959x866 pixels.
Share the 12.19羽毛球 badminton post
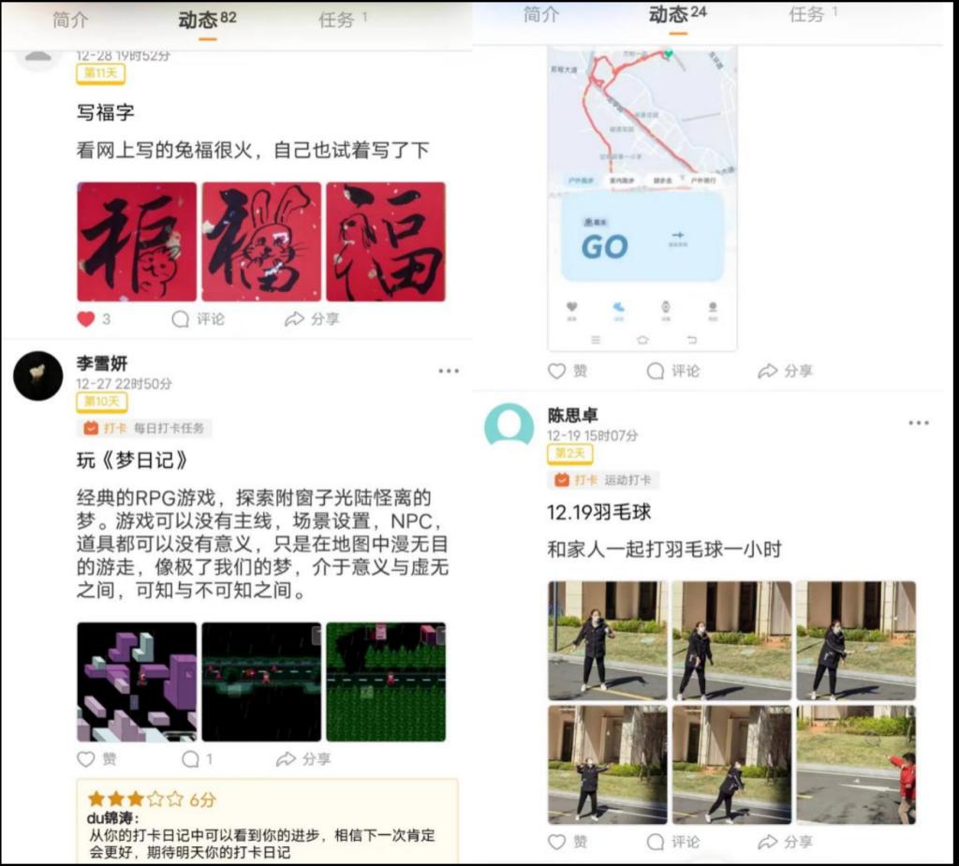(x=786, y=842)
